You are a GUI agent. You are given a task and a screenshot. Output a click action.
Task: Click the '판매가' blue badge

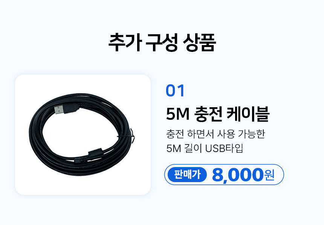point(187,175)
